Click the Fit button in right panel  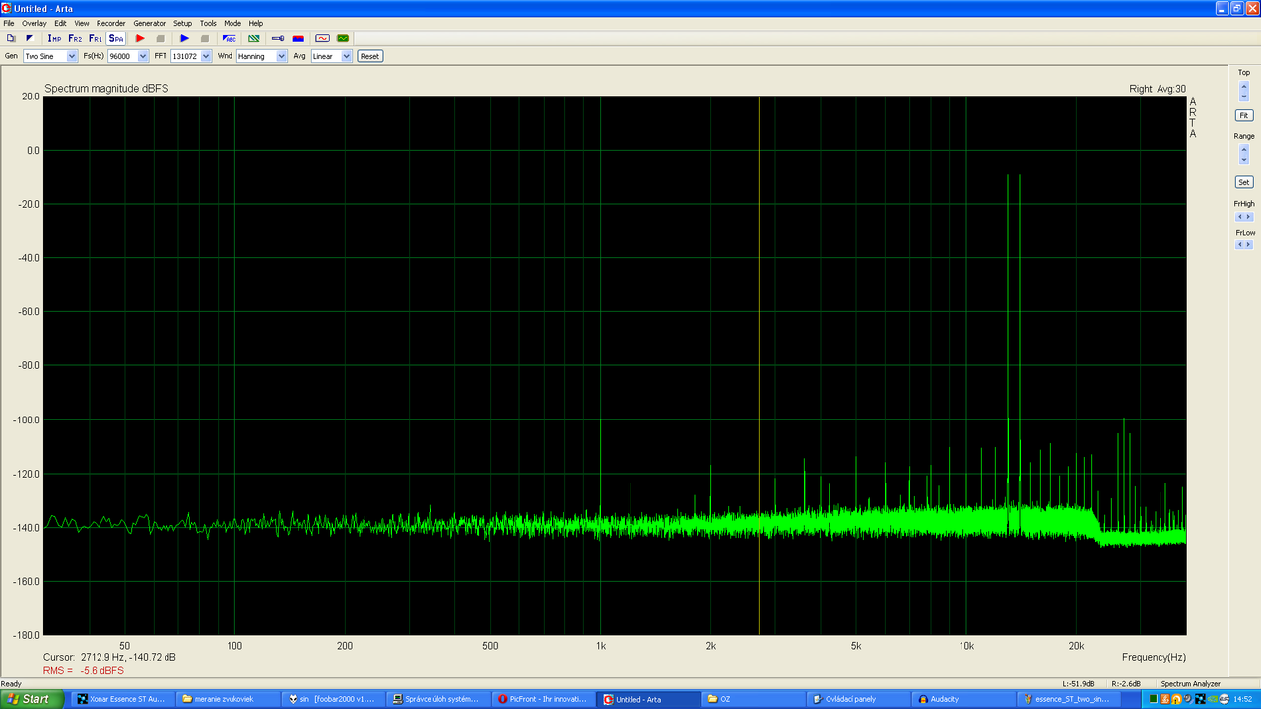(1244, 115)
